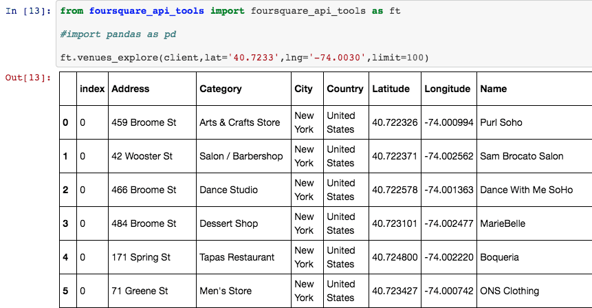Image resolution: width=592 pixels, height=308 pixels.
Task: Click the Latitude column header
Action: click(x=391, y=89)
